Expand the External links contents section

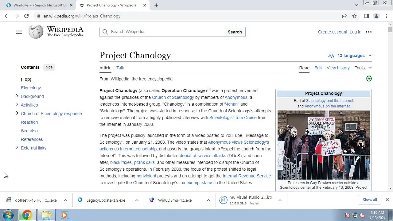pos(17,148)
